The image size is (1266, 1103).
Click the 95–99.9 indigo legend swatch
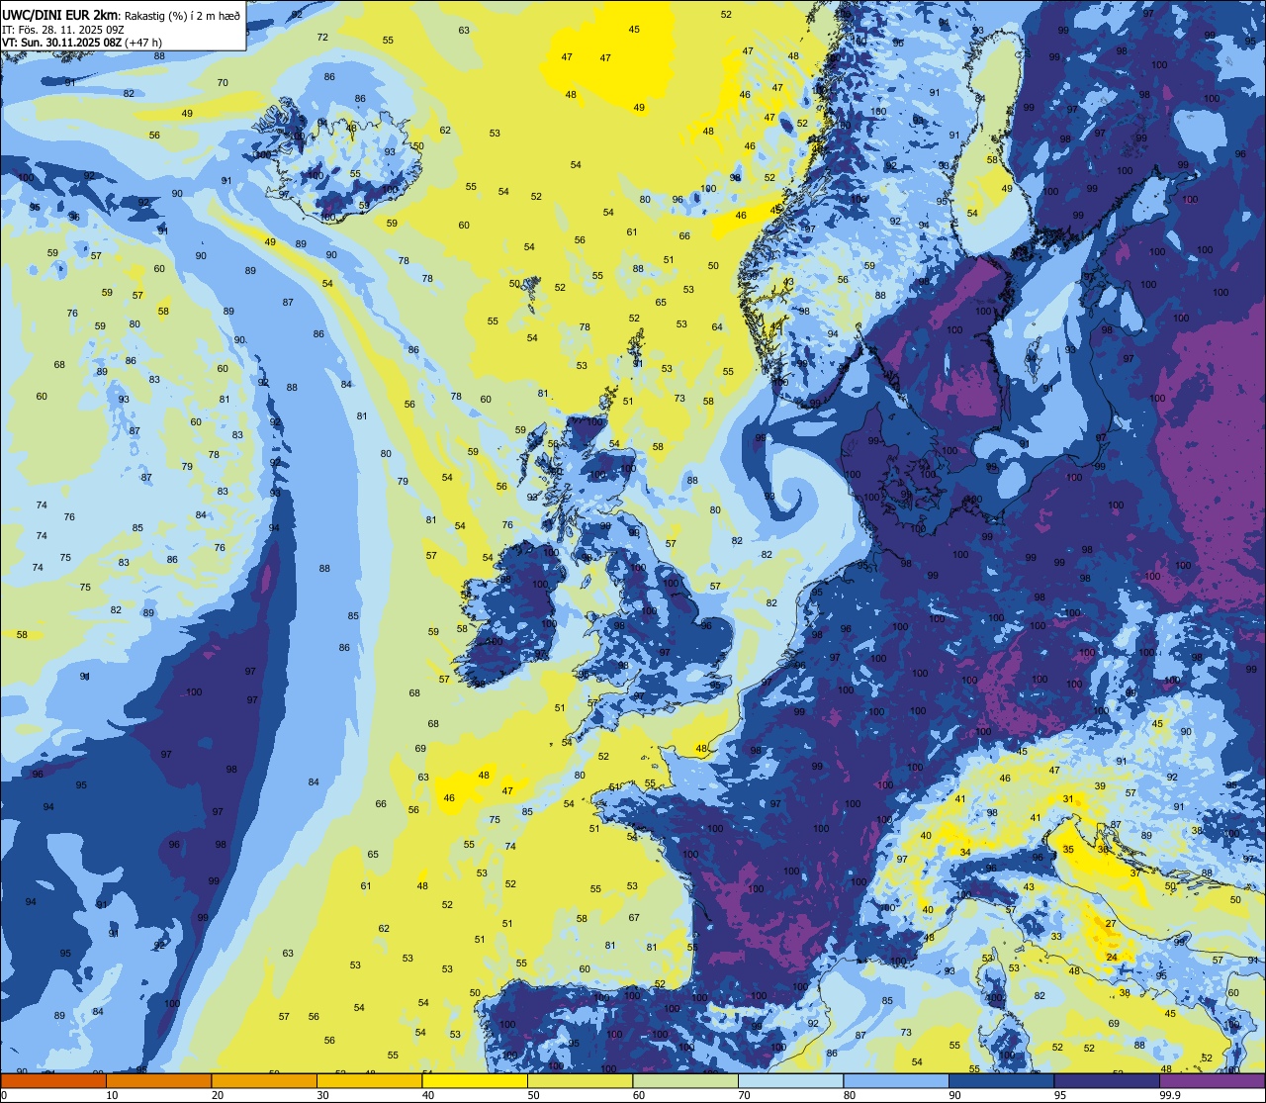[x=1107, y=1080]
